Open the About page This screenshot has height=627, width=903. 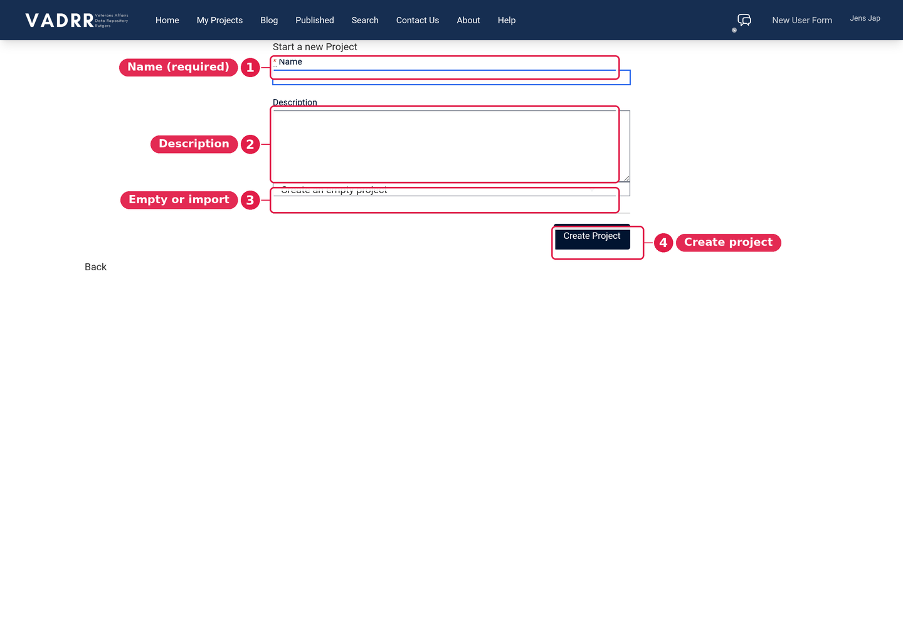[468, 20]
